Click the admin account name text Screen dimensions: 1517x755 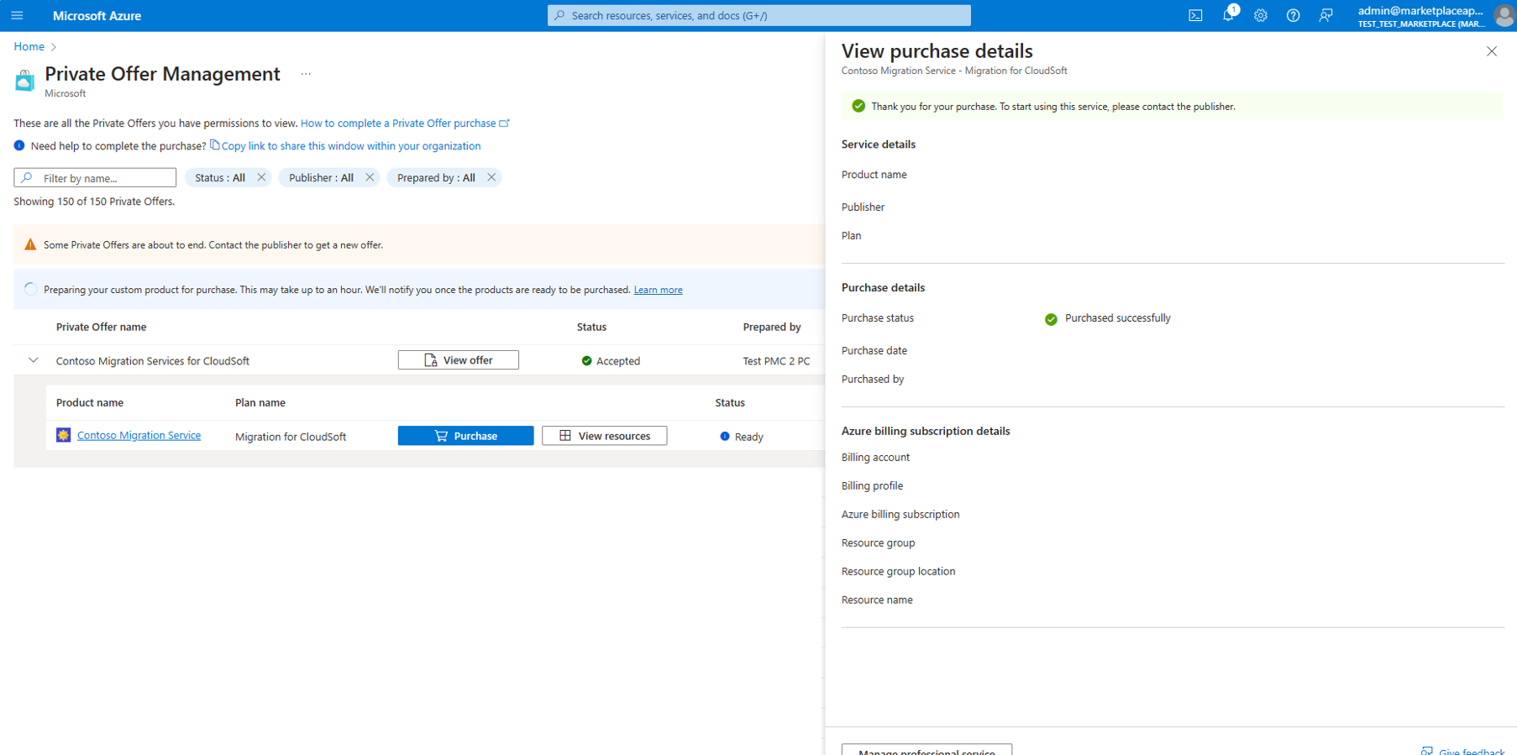[1420, 11]
